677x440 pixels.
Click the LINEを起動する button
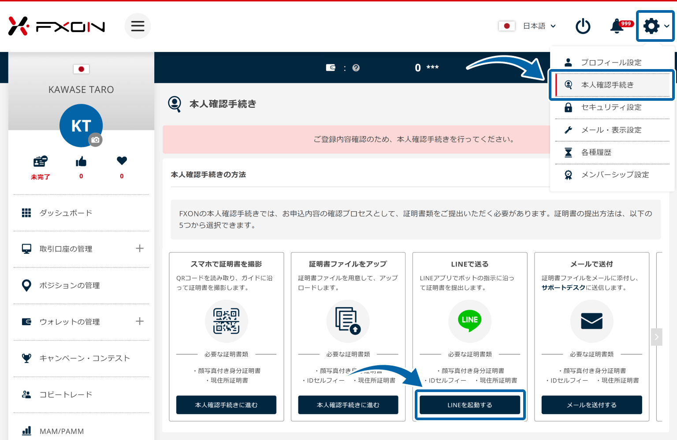tap(470, 405)
